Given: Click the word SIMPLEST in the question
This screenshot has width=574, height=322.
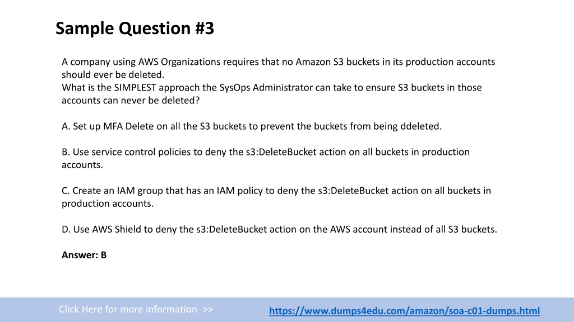Looking at the screenshot, I should pos(135,88).
